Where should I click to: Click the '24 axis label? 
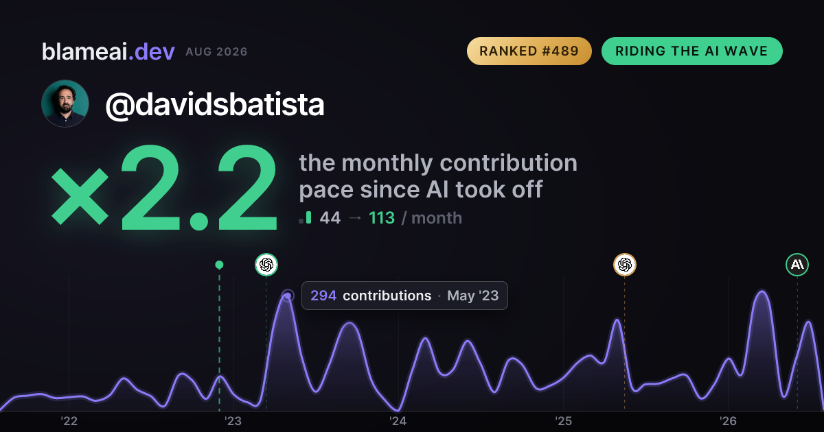pos(398,421)
